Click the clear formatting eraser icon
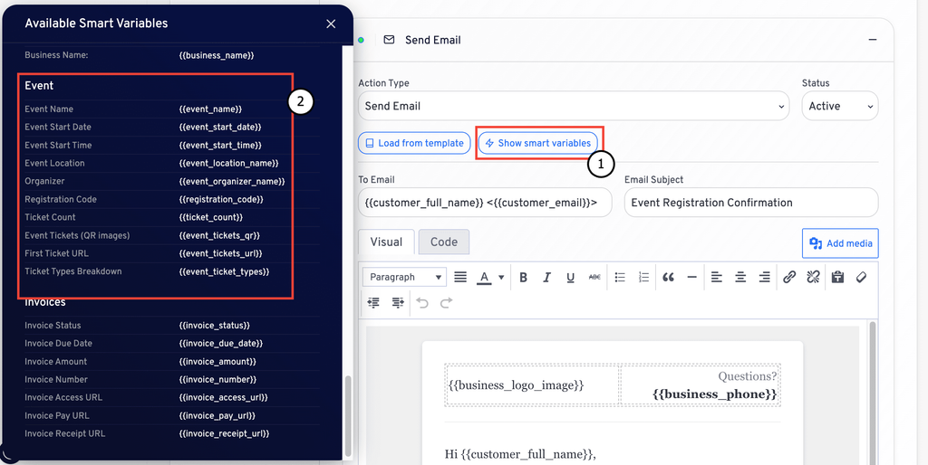Screen dimensions: 928x465 pos(861,277)
